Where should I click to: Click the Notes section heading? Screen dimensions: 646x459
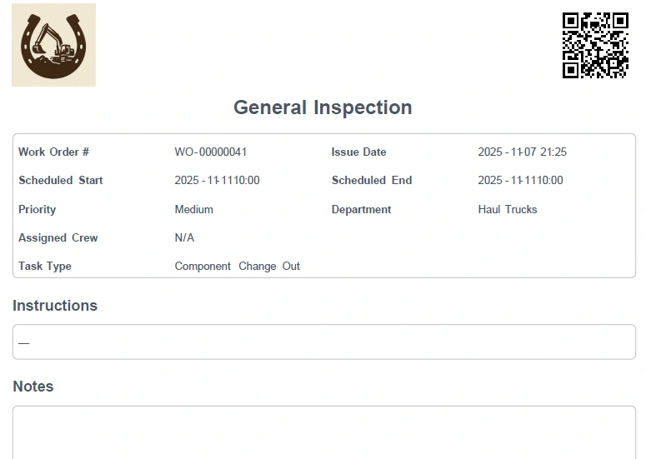33,387
